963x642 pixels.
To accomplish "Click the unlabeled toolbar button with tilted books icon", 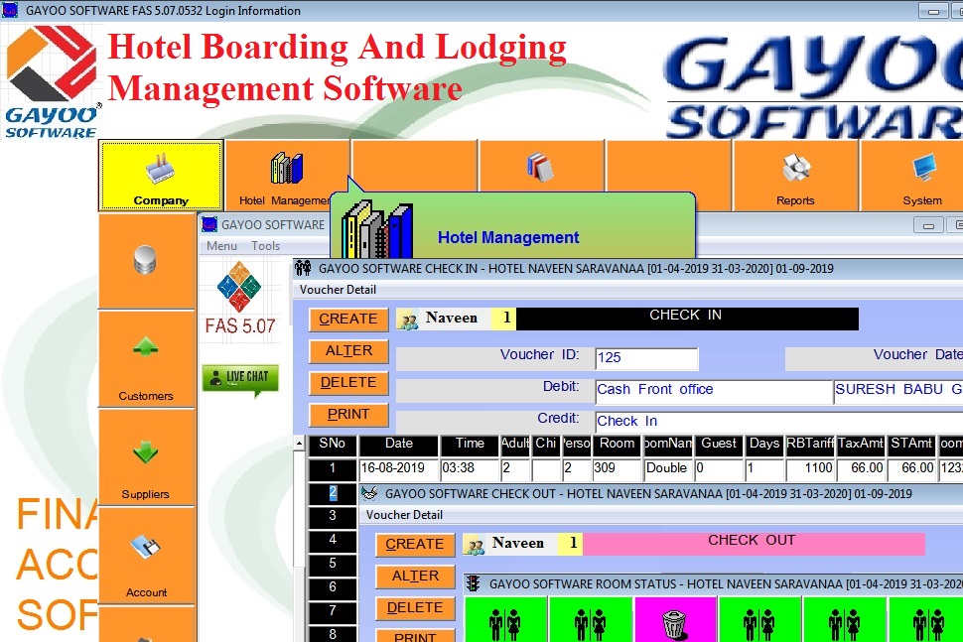I will (x=540, y=166).
